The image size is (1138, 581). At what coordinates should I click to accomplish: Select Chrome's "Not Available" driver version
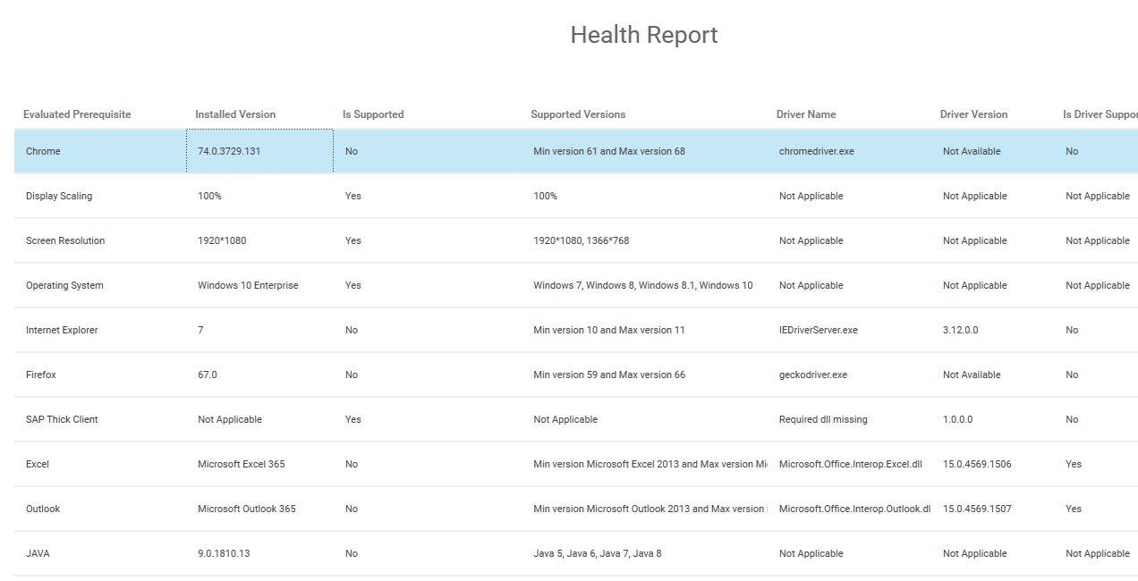pos(972,151)
